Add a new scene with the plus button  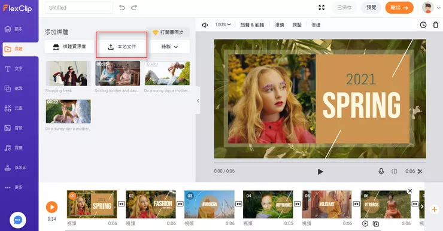[x=434, y=209]
